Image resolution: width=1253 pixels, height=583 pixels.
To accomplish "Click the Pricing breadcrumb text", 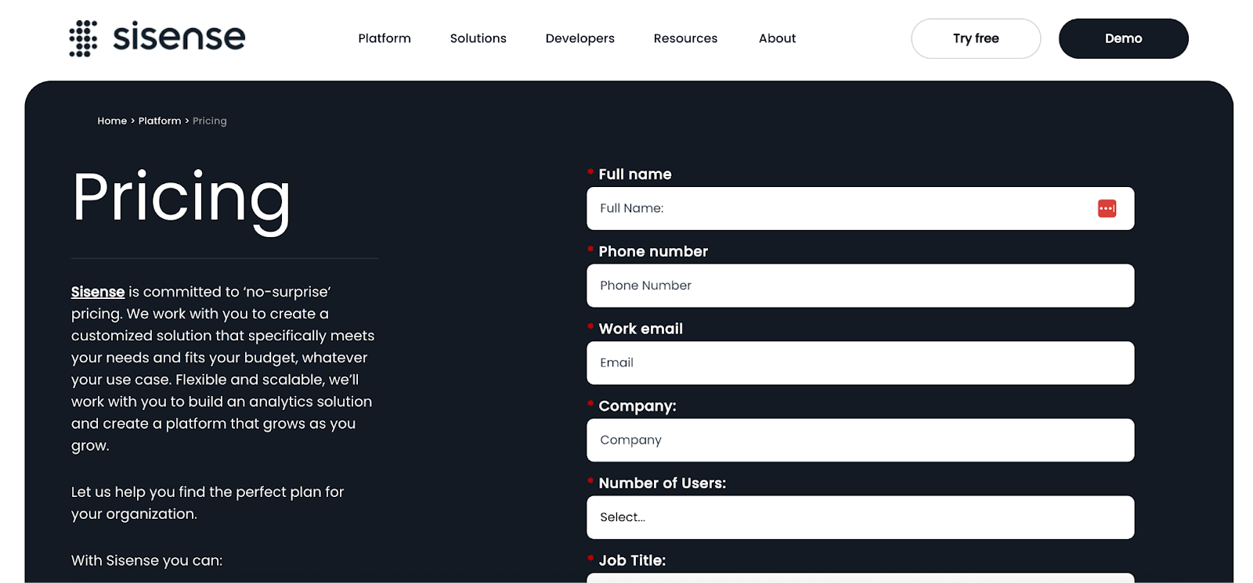I will coord(210,121).
